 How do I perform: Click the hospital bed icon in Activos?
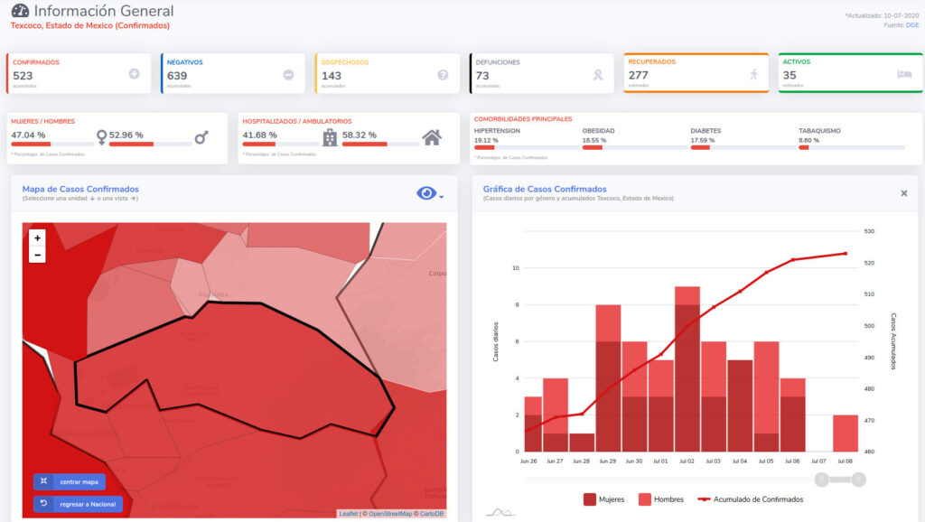click(904, 75)
